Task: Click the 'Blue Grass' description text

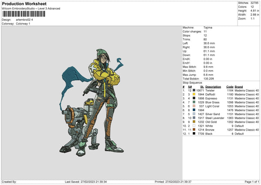Action: tap(212, 103)
